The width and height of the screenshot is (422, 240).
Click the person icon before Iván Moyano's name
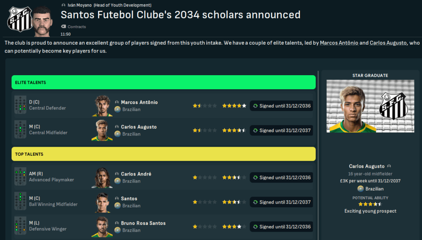(x=63, y=5)
